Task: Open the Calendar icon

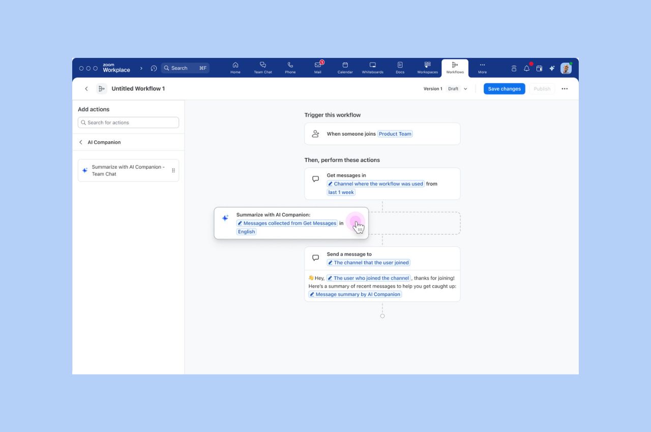Action: coord(345,68)
